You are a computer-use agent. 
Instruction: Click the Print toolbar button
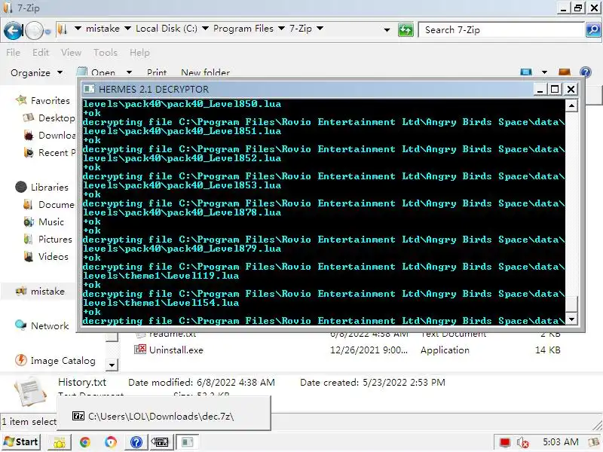coord(157,72)
